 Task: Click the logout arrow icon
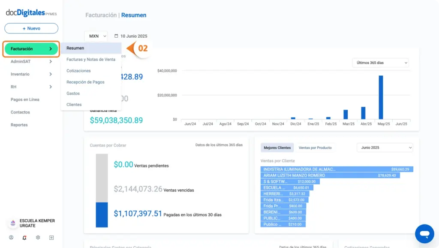[51, 237]
